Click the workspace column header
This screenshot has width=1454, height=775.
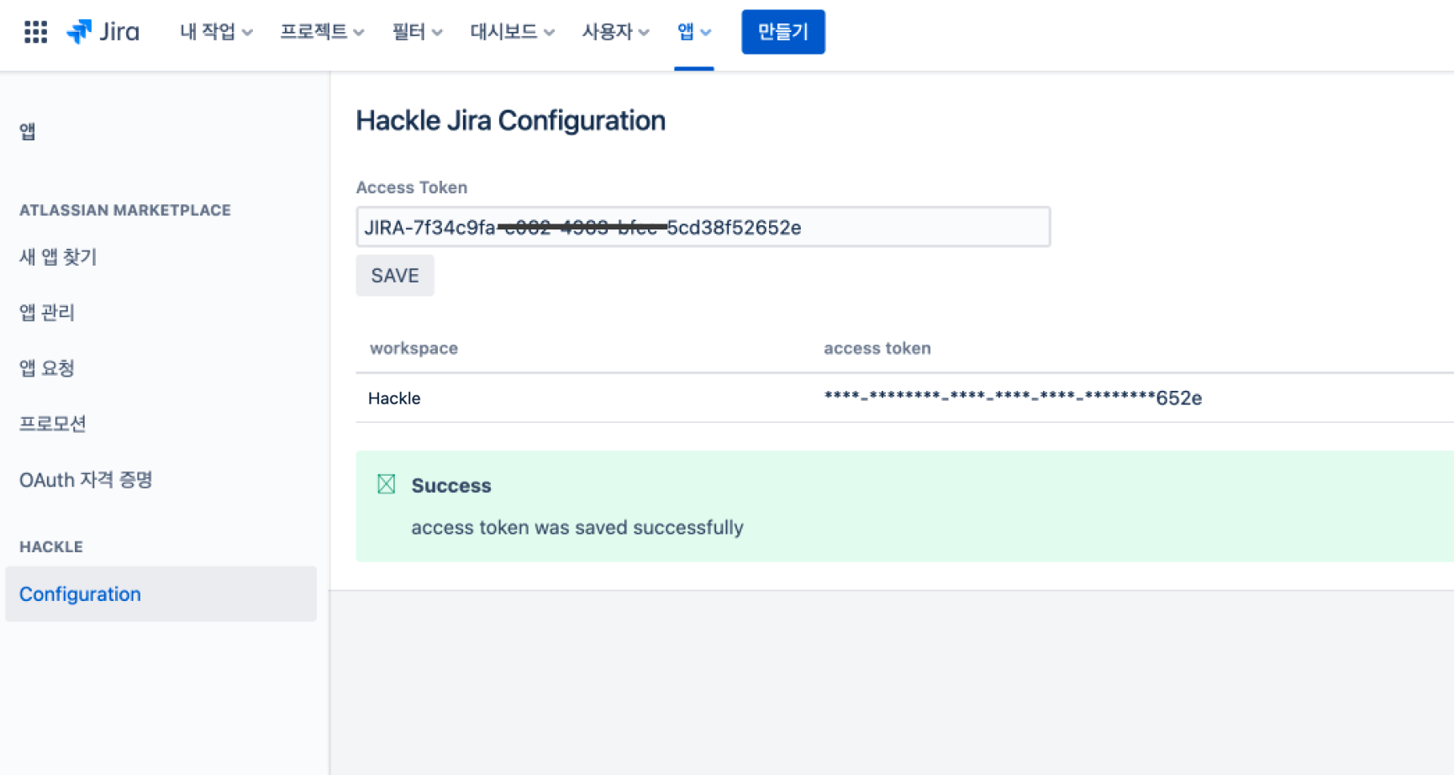tap(414, 348)
